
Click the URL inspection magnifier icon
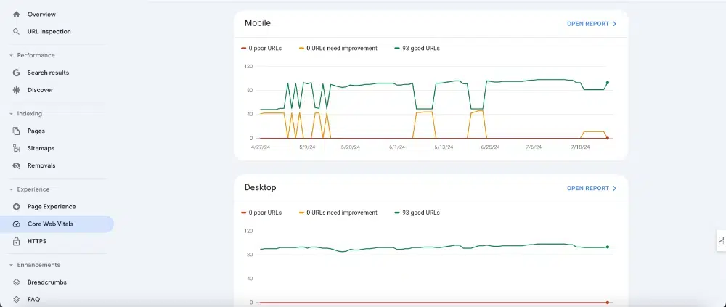17,31
